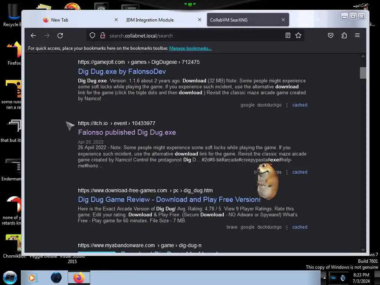Select the Recycle Bin desktop icon
The height and width of the screenshot is (285, 380).
click(x=12, y=15)
